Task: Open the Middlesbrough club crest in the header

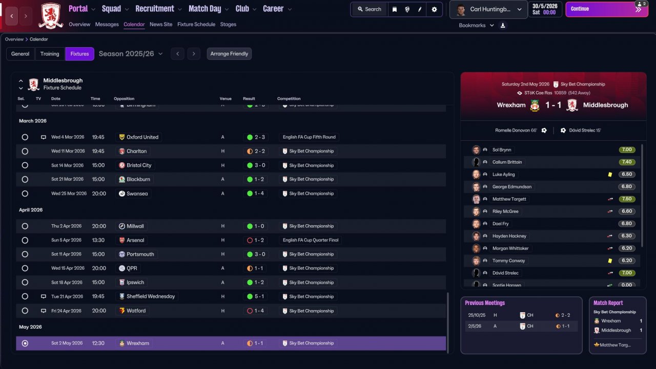Action: pos(51,15)
